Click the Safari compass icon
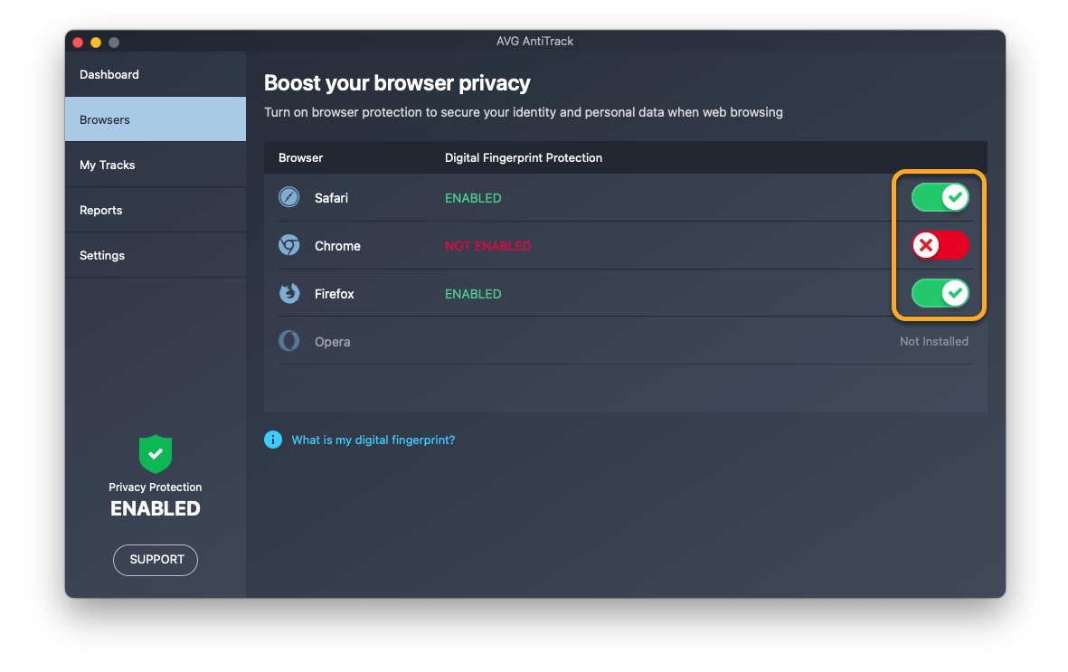The width and height of the screenshot is (1068, 672). pyautogui.click(x=288, y=197)
